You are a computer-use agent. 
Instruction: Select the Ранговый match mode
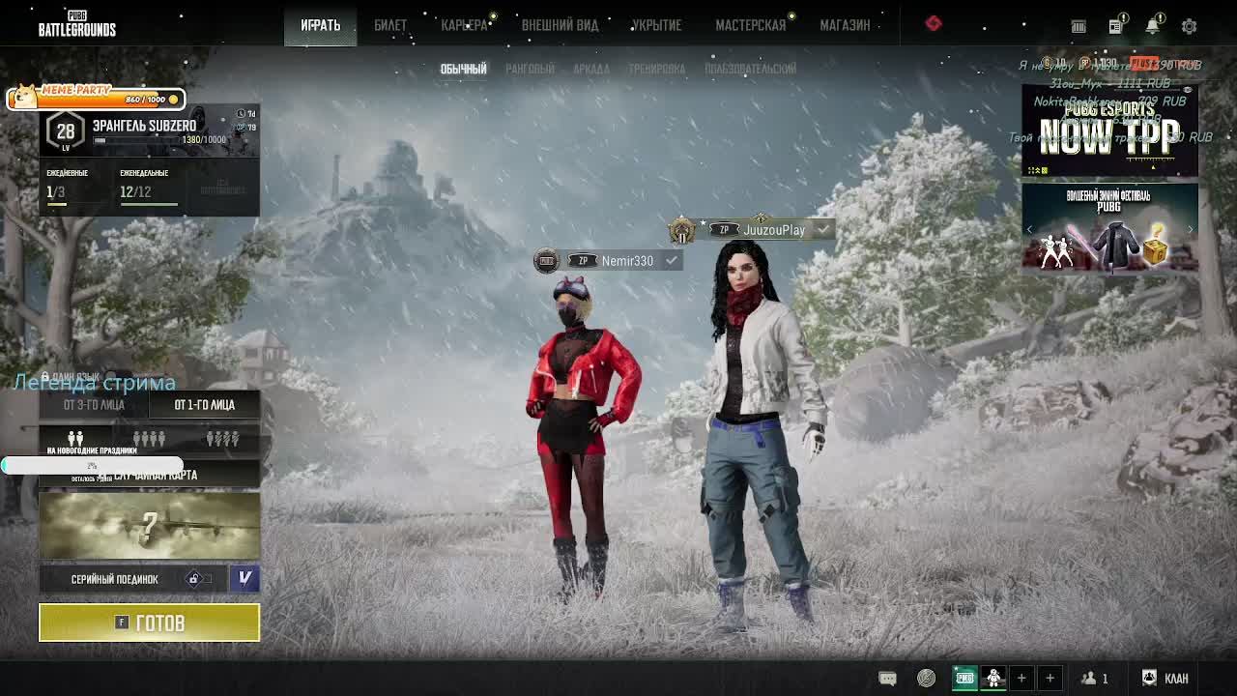[x=530, y=69]
